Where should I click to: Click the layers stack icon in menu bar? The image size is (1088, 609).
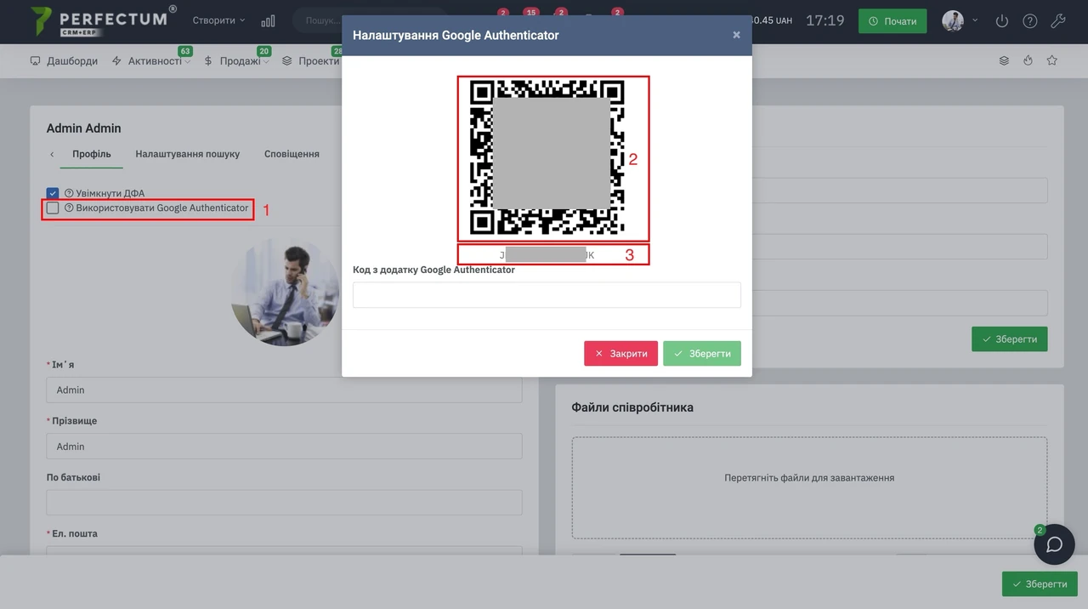coord(1004,60)
